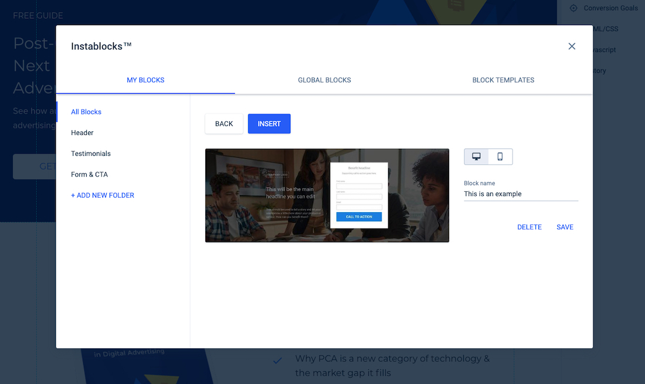Switch to desktop preview icon
Viewport: 645px width, 384px height.
(476, 157)
